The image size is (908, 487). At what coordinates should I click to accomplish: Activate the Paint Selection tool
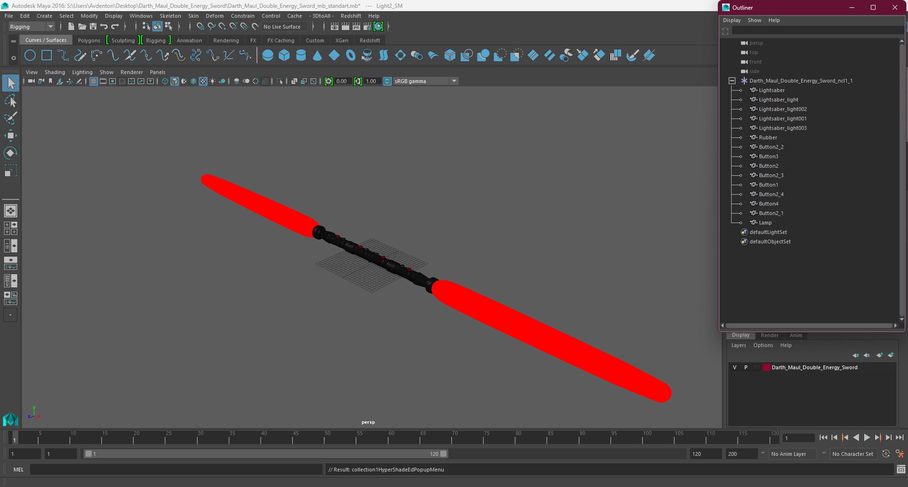pos(10,118)
